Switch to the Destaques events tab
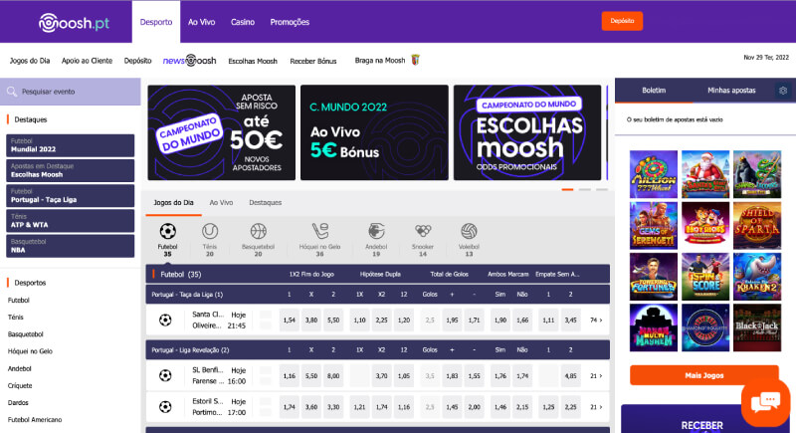The height and width of the screenshot is (433, 796). click(x=265, y=202)
